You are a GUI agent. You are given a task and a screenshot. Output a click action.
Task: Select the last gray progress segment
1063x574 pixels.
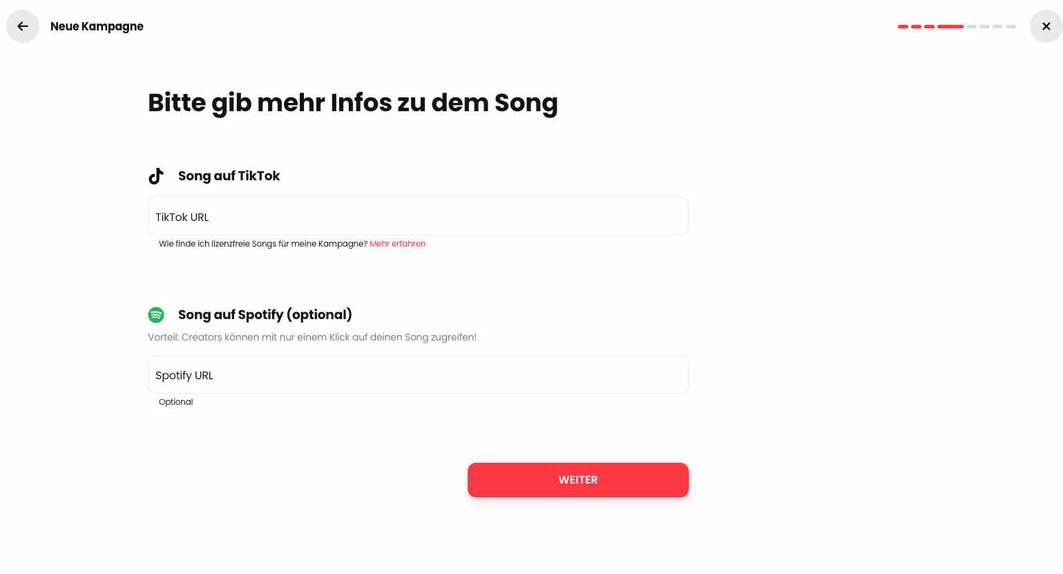point(1011,26)
